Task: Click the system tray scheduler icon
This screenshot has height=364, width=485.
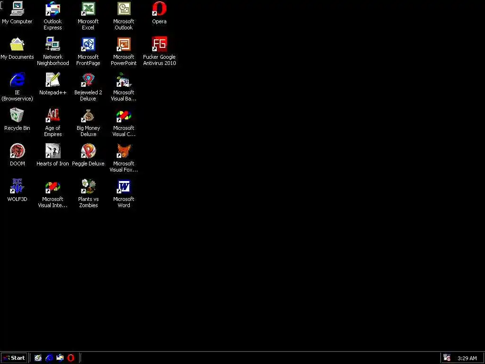Action: pyautogui.click(x=447, y=358)
